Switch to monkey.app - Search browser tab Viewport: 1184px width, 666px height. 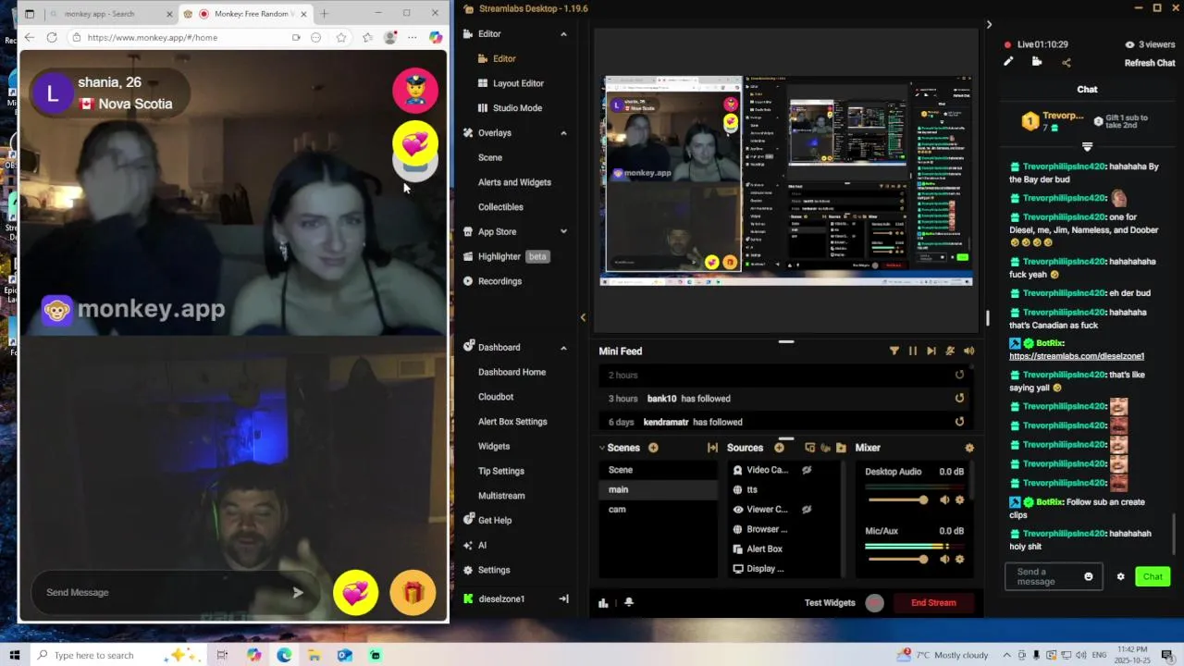pos(109,14)
